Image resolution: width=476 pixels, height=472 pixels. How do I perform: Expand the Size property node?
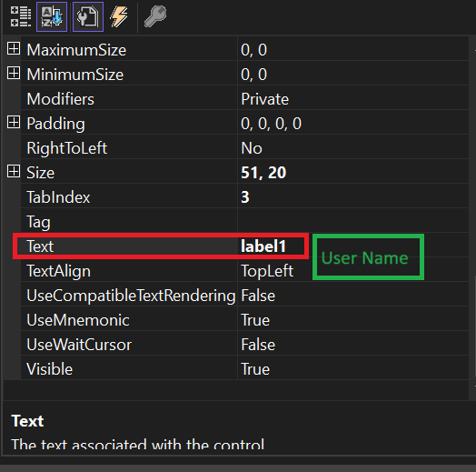pyautogui.click(x=14, y=172)
